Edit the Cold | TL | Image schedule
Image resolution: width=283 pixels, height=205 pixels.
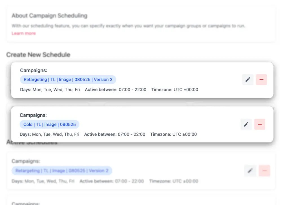[x=246, y=124]
